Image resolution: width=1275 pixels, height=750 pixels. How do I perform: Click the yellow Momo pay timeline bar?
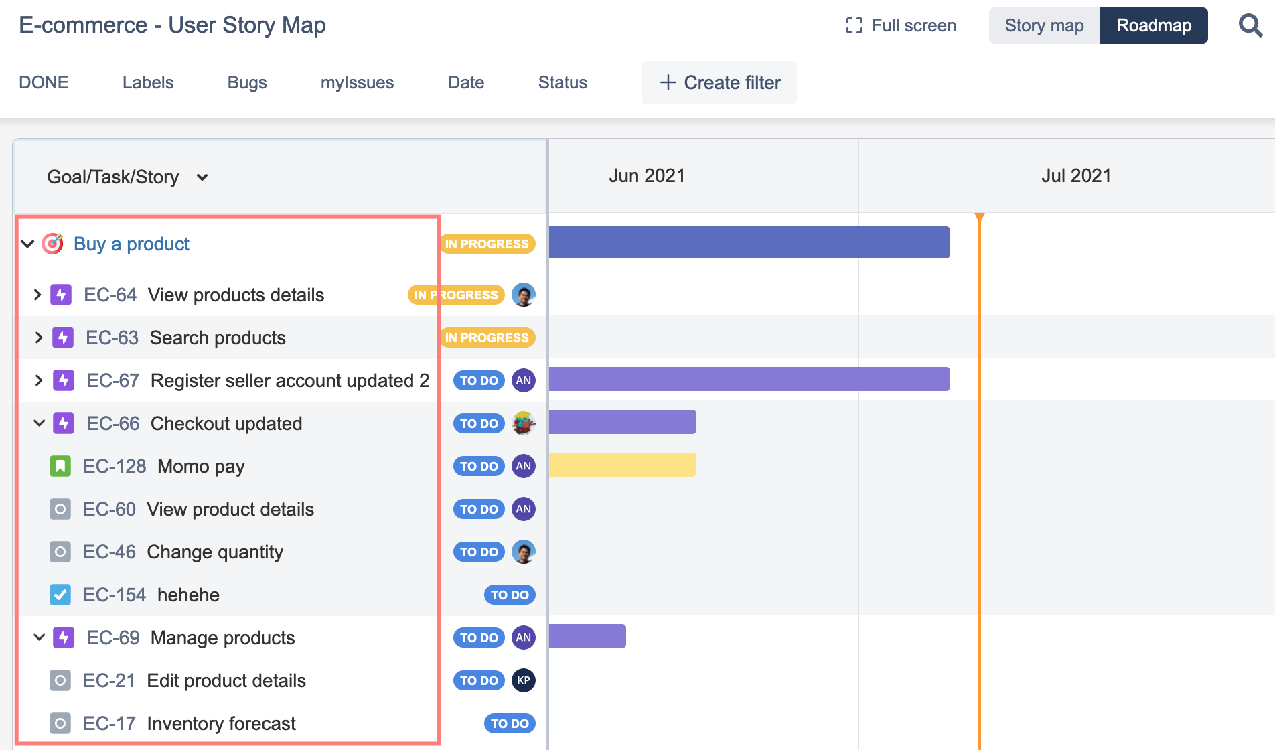tap(622, 465)
